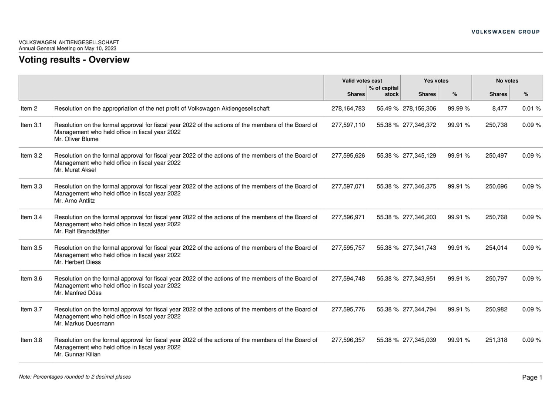Click Item 2 net profit resolution description
The image size is (557, 393).
tap(162, 109)
